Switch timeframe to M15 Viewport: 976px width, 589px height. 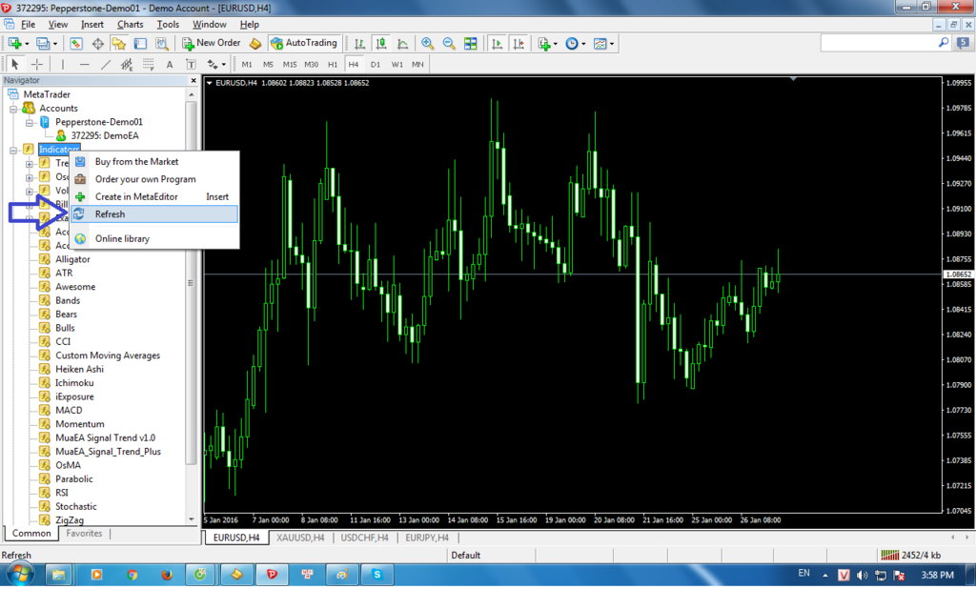click(290, 64)
